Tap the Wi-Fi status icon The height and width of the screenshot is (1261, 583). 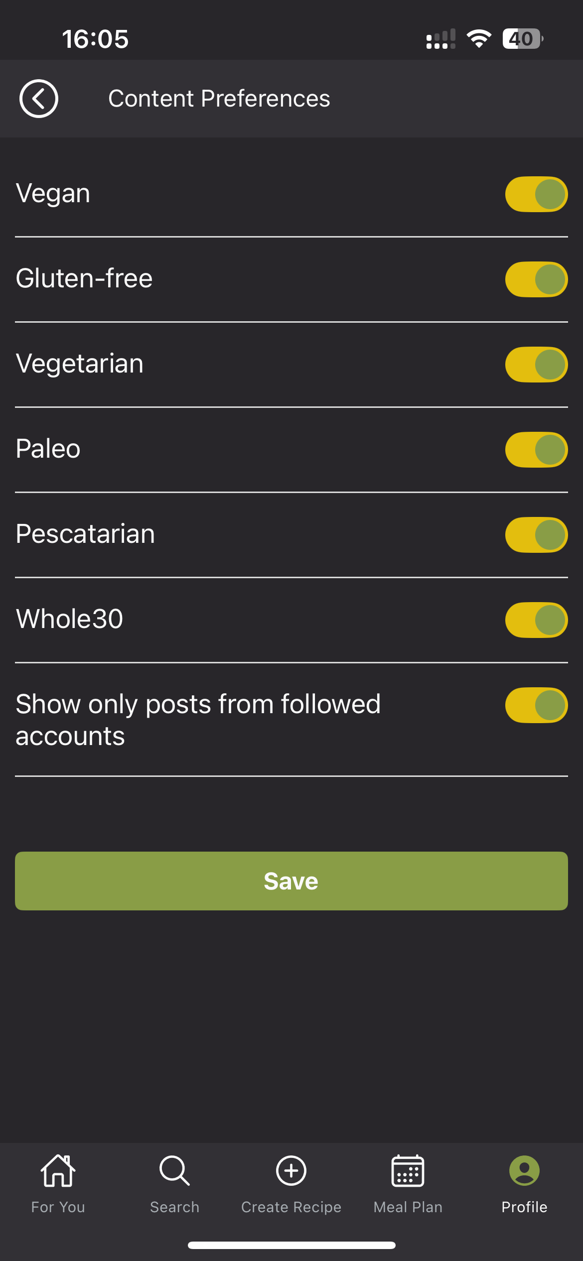(479, 39)
